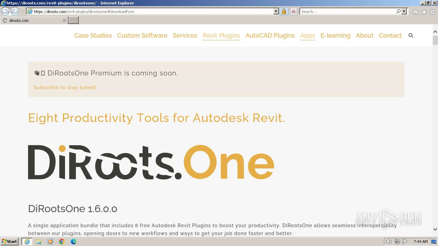
Task: Click the 7:44 AM system clock
Action: click(x=421, y=242)
